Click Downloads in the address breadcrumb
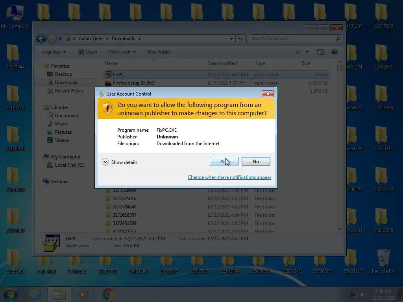The image size is (403, 302). click(x=123, y=39)
